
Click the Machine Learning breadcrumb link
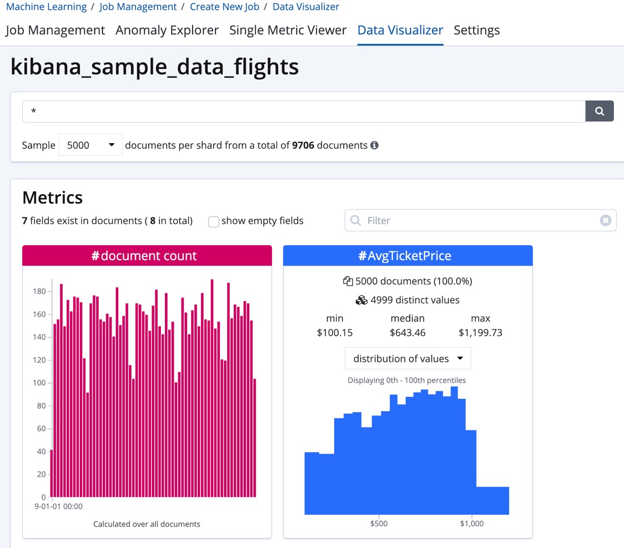click(46, 7)
